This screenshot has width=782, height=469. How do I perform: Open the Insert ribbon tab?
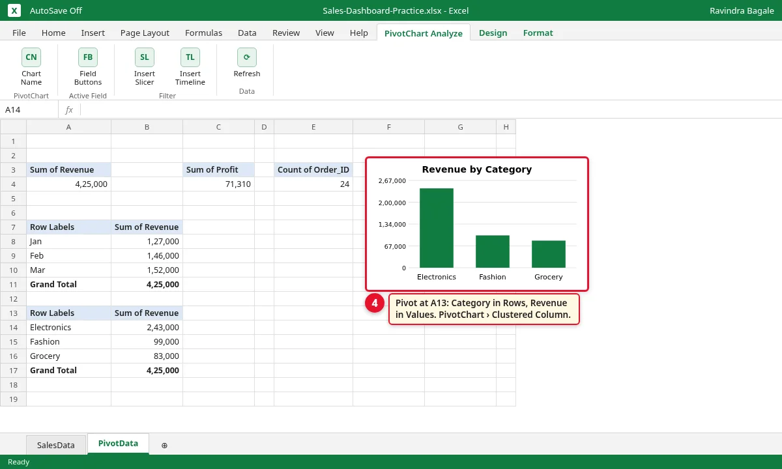pyautogui.click(x=93, y=33)
